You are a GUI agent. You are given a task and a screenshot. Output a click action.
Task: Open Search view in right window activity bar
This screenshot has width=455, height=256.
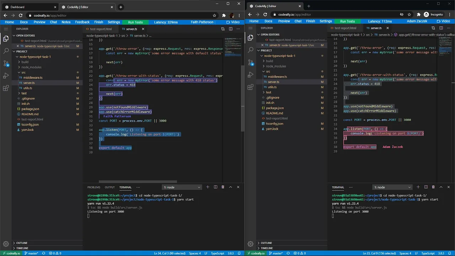click(x=250, y=50)
